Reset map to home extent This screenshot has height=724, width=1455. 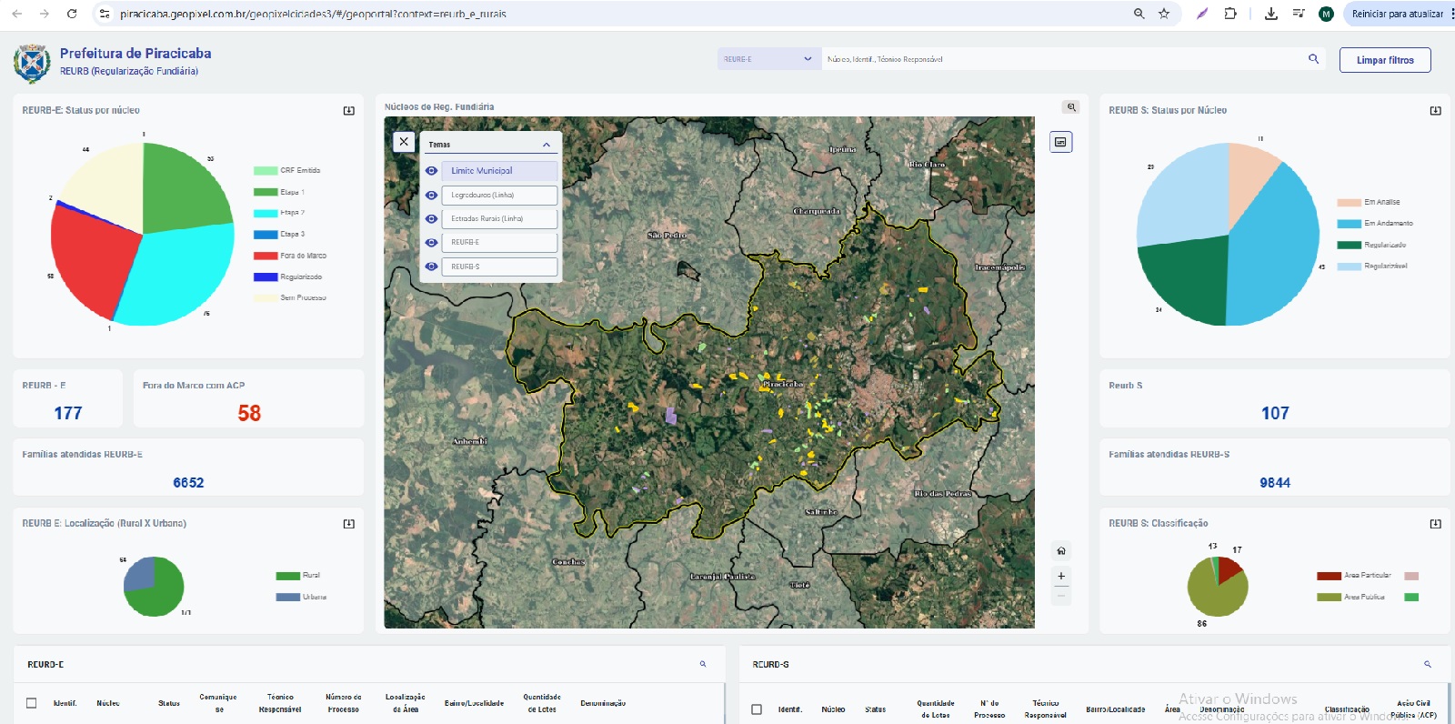tap(1060, 551)
